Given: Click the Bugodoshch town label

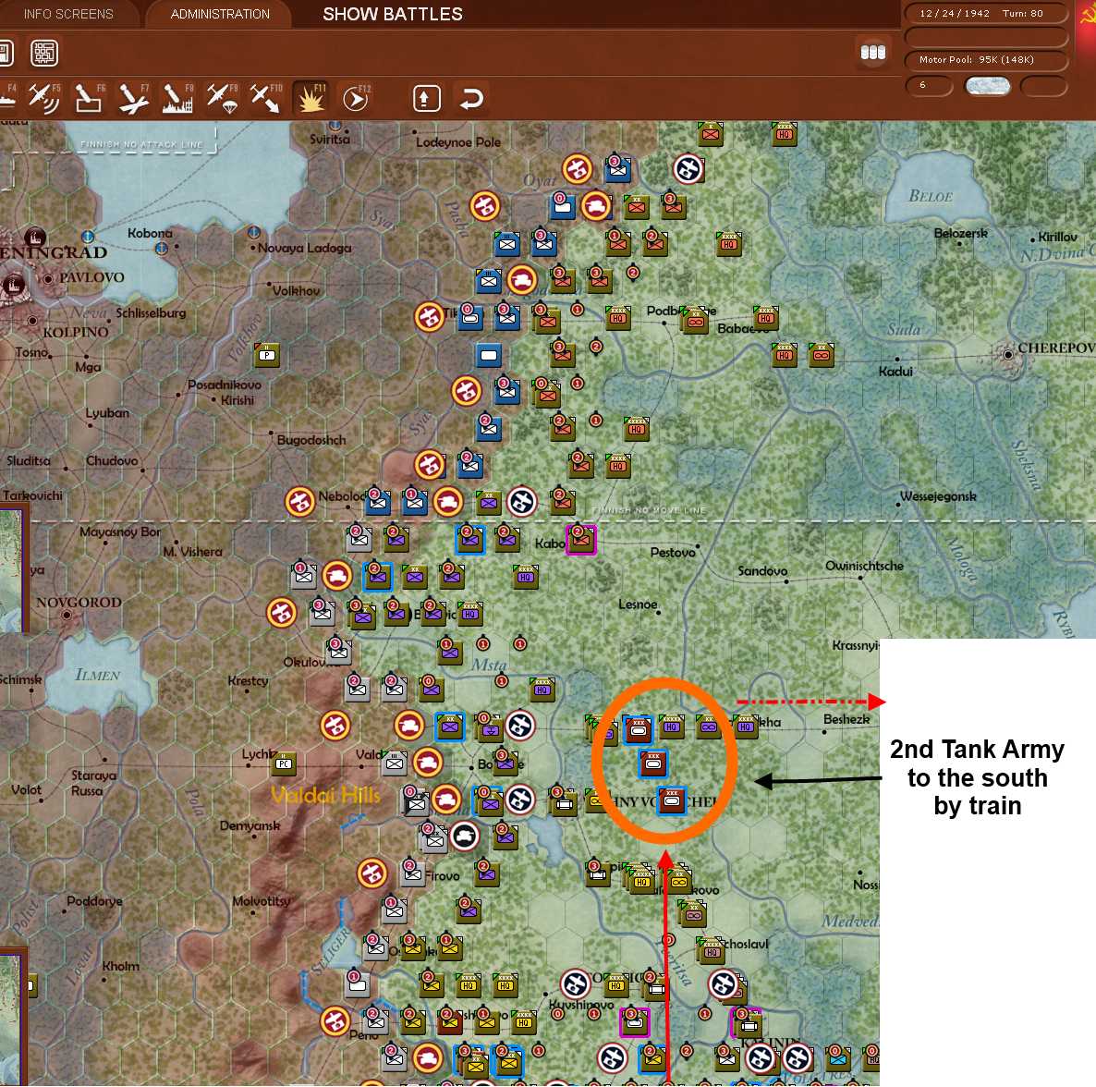Looking at the screenshot, I should coord(311,440).
